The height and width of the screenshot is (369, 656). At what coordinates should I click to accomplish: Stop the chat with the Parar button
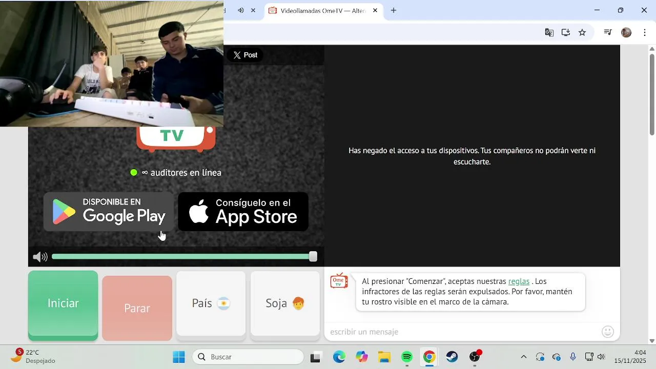point(137,308)
